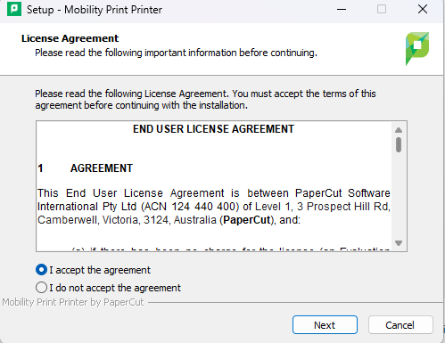Click the bold PaperCut term in the license text
This screenshot has height=343, width=445.
pos(246,220)
